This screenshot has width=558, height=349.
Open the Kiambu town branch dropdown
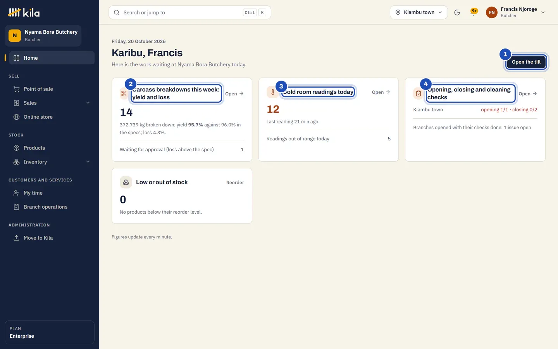click(x=418, y=12)
